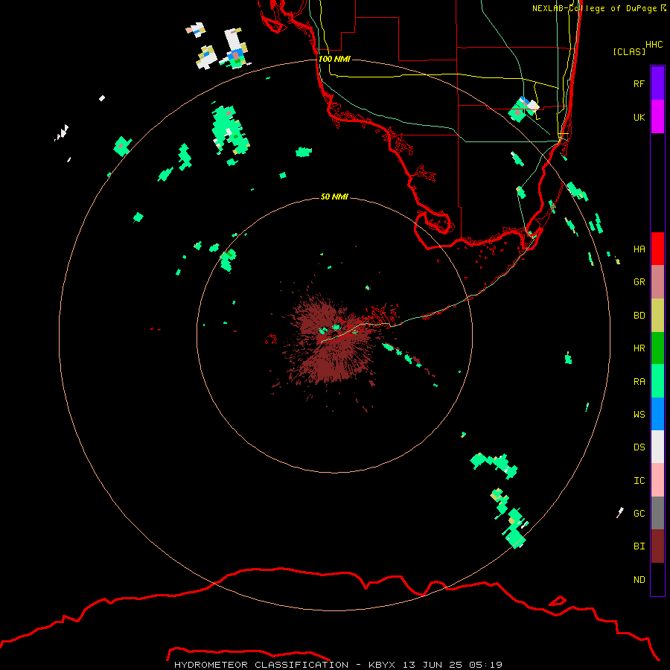Click the RA light green legend swatch
670x670 pixels.
tap(657, 381)
